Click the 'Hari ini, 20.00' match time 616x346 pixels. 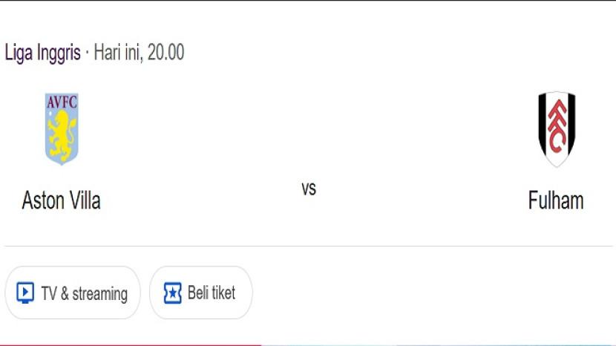(x=140, y=53)
